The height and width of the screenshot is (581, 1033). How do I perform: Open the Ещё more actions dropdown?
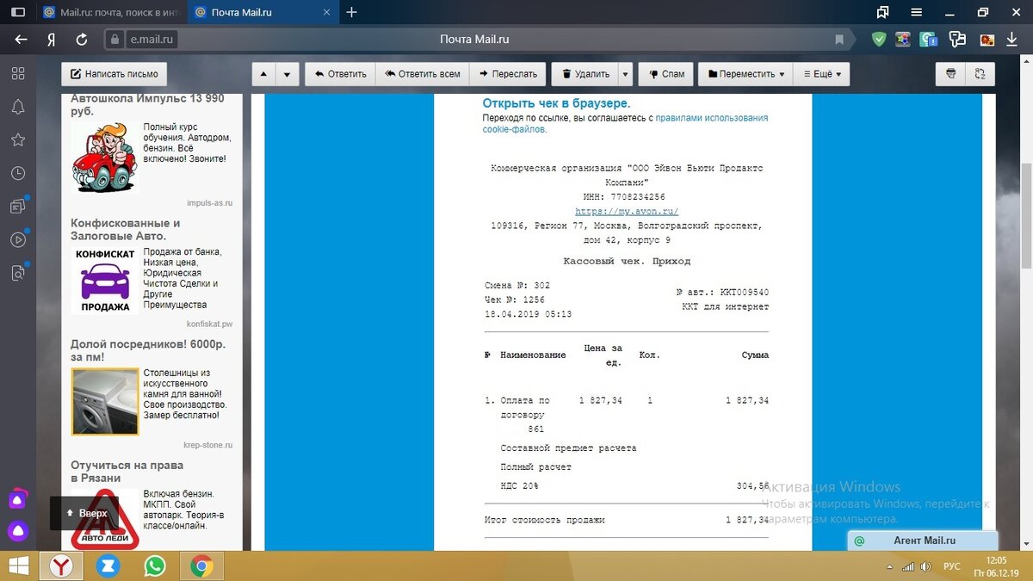[821, 74]
